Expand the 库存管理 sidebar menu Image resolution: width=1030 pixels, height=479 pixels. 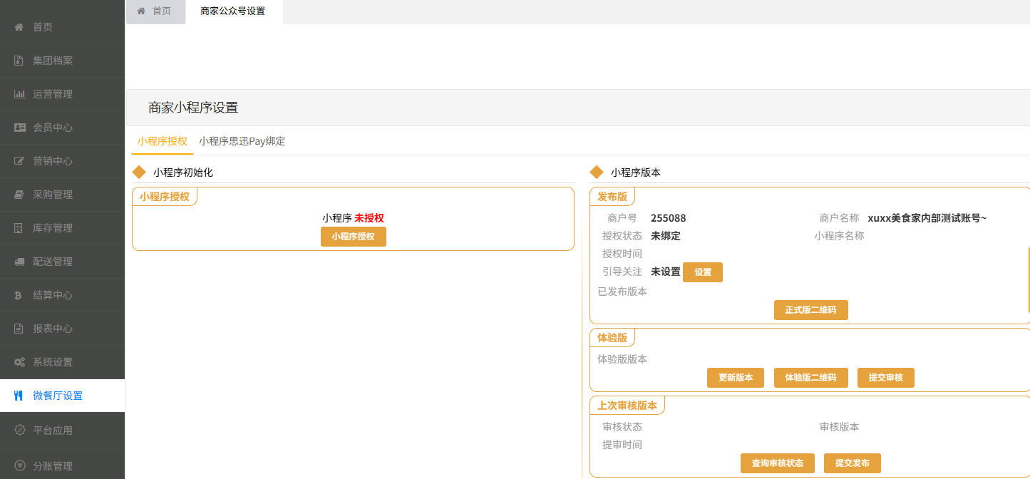click(53, 228)
